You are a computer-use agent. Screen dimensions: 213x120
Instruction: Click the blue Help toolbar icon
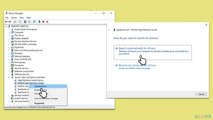(x=25, y=22)
